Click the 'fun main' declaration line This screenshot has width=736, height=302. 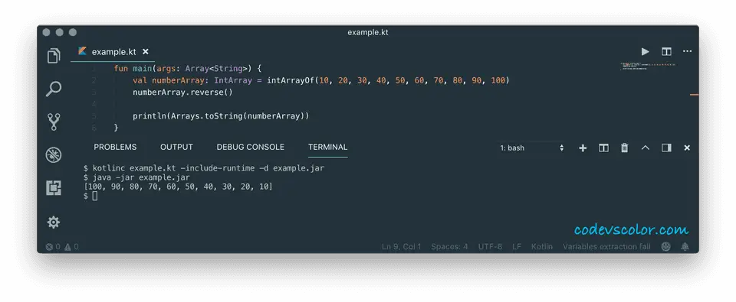click(x=188, y=68)
